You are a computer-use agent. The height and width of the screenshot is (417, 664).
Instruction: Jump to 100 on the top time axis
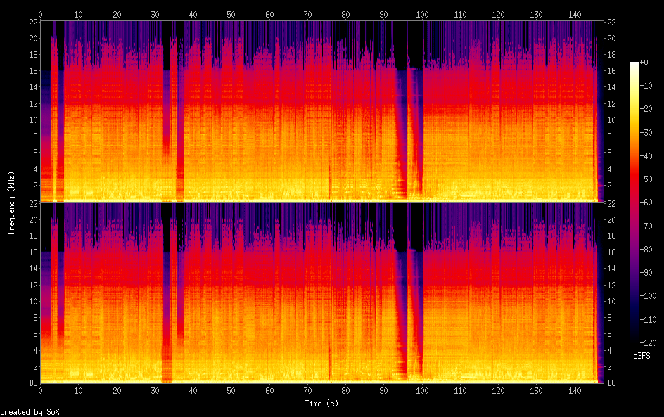422,14
